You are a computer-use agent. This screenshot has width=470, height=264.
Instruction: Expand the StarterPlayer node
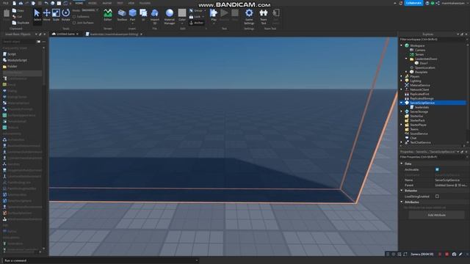402,125
